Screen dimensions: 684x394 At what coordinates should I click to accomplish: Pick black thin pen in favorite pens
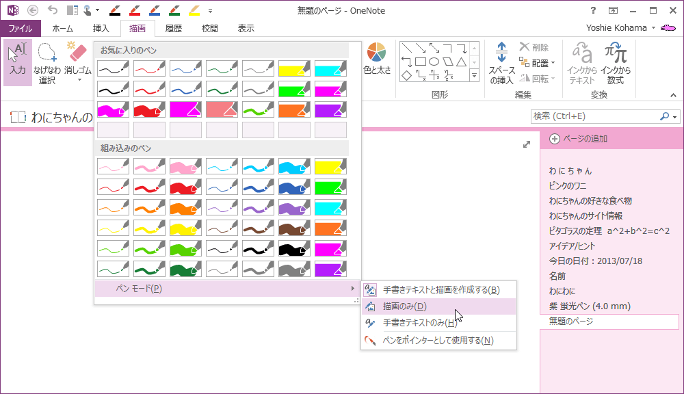point(113,68)
